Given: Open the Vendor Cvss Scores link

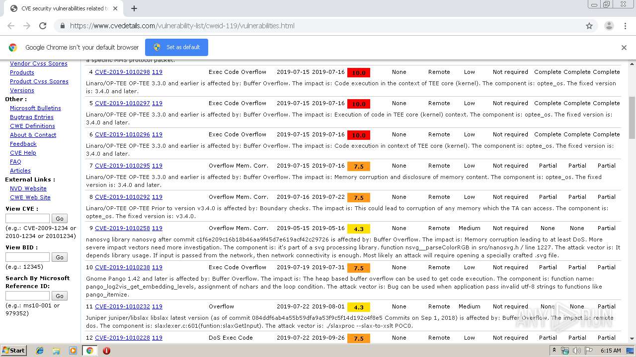Looking at the screenshot, I should (x=39, y=63).
